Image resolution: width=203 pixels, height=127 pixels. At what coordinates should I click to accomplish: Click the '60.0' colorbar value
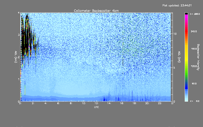(194, 84)
